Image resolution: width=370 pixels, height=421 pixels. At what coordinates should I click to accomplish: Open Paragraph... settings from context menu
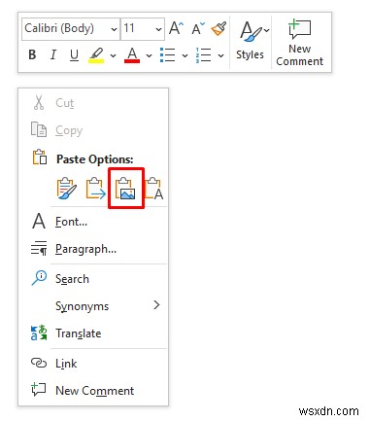(93, 249)
